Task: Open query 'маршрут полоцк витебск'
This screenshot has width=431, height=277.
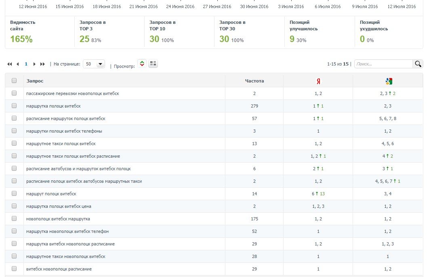Action: point(51,194)
